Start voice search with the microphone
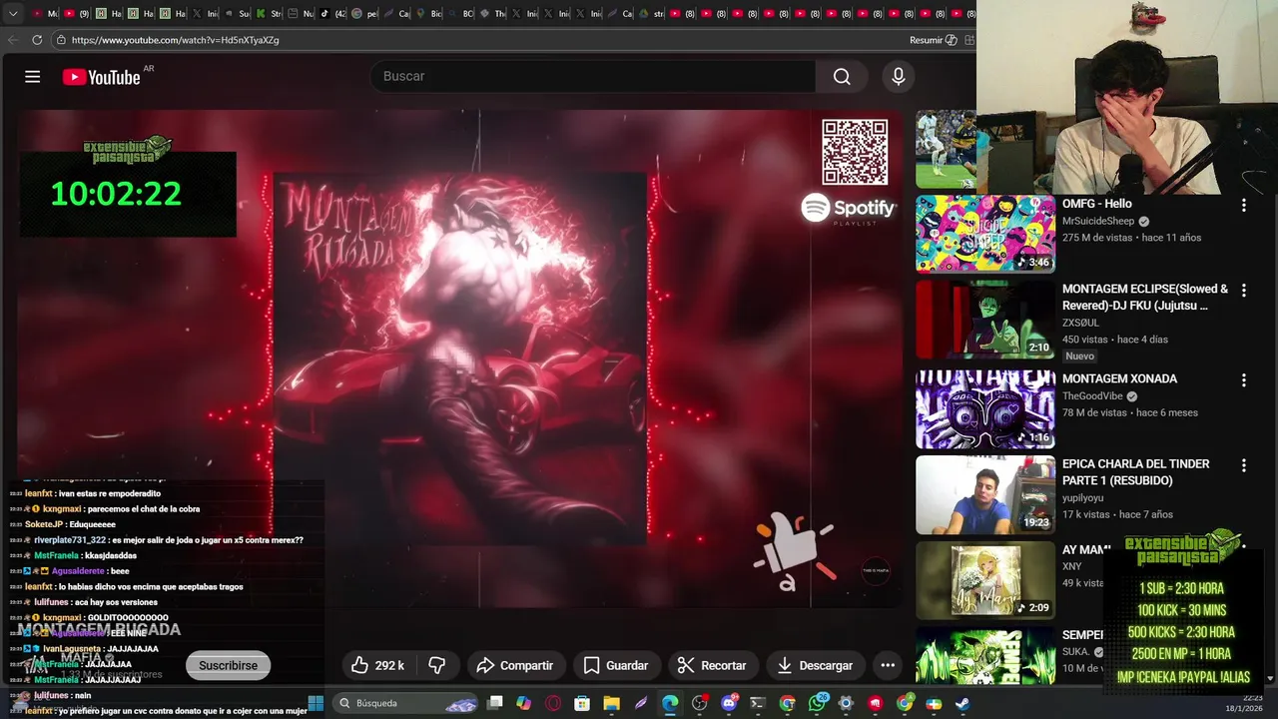Image resolution: width=1278 pixels, height=719 pixels. 898,77
